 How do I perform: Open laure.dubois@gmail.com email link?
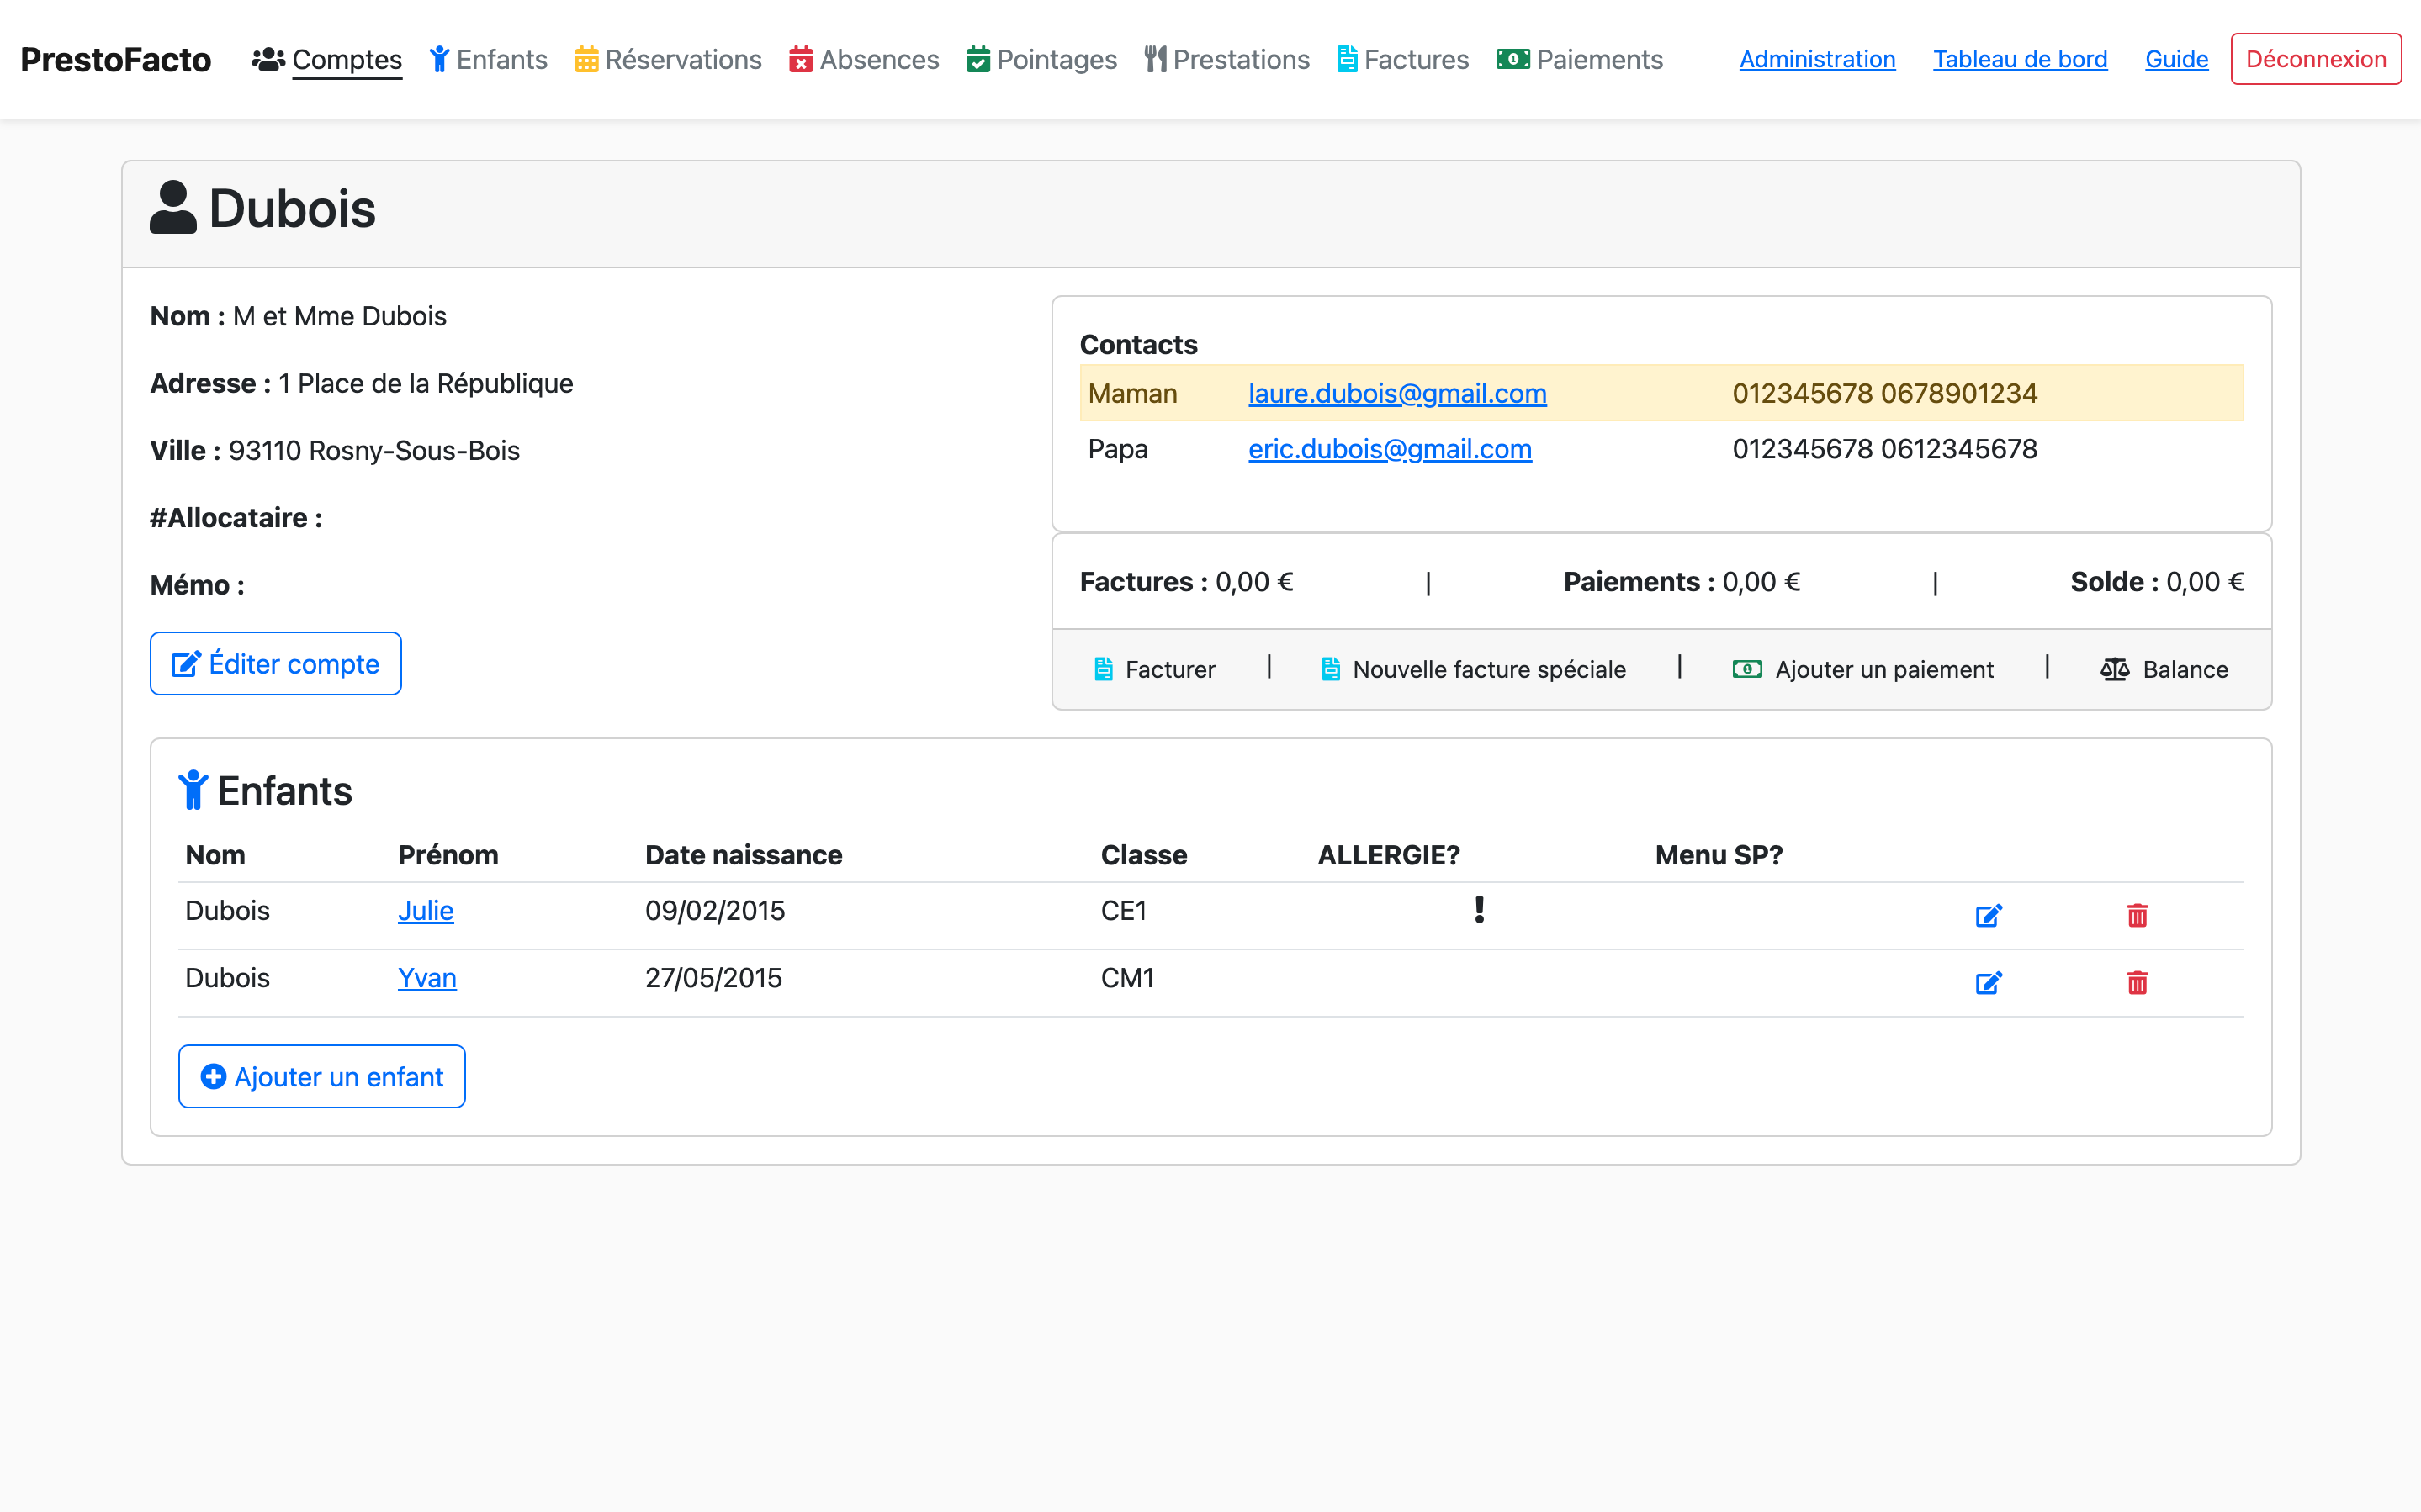(x=1397, y=394)
